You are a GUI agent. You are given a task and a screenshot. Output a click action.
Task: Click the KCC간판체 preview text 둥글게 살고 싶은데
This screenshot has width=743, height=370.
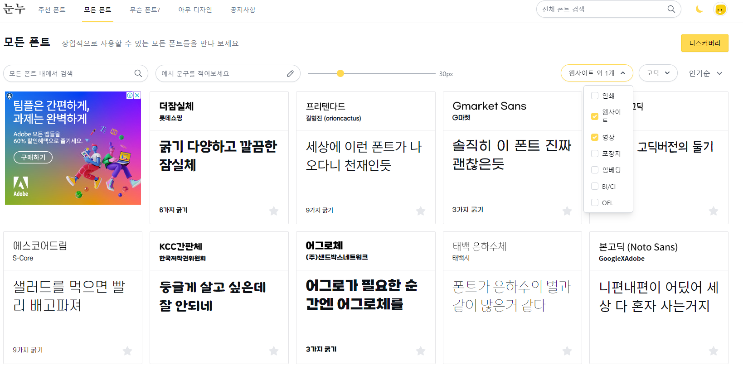coord(213,296)
